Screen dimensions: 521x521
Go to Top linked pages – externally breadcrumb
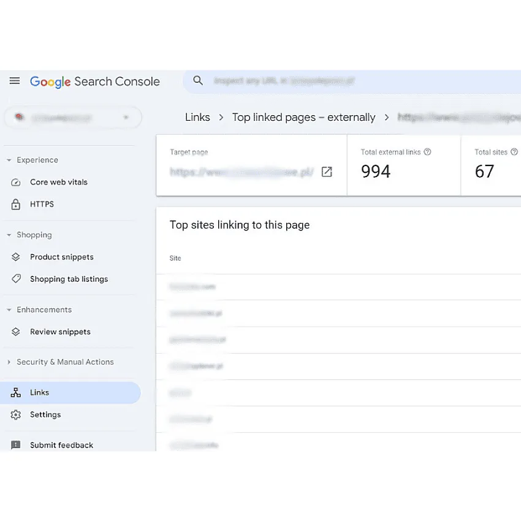click(303, 117)
